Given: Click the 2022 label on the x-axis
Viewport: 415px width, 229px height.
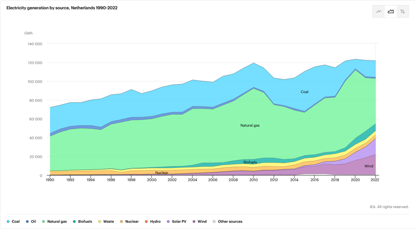Looking at the screenshot, I should pyautogui.click(x=375, y=180).
